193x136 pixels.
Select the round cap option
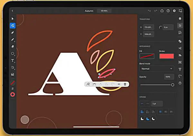click(166, 112)
